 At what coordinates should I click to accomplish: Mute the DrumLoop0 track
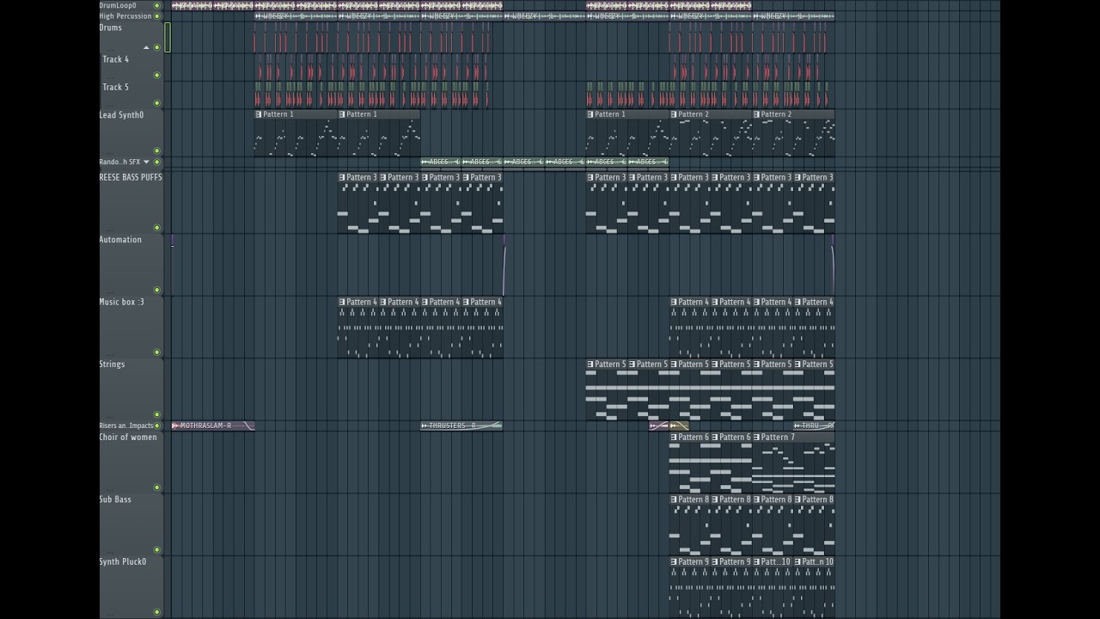pos(157,6)
